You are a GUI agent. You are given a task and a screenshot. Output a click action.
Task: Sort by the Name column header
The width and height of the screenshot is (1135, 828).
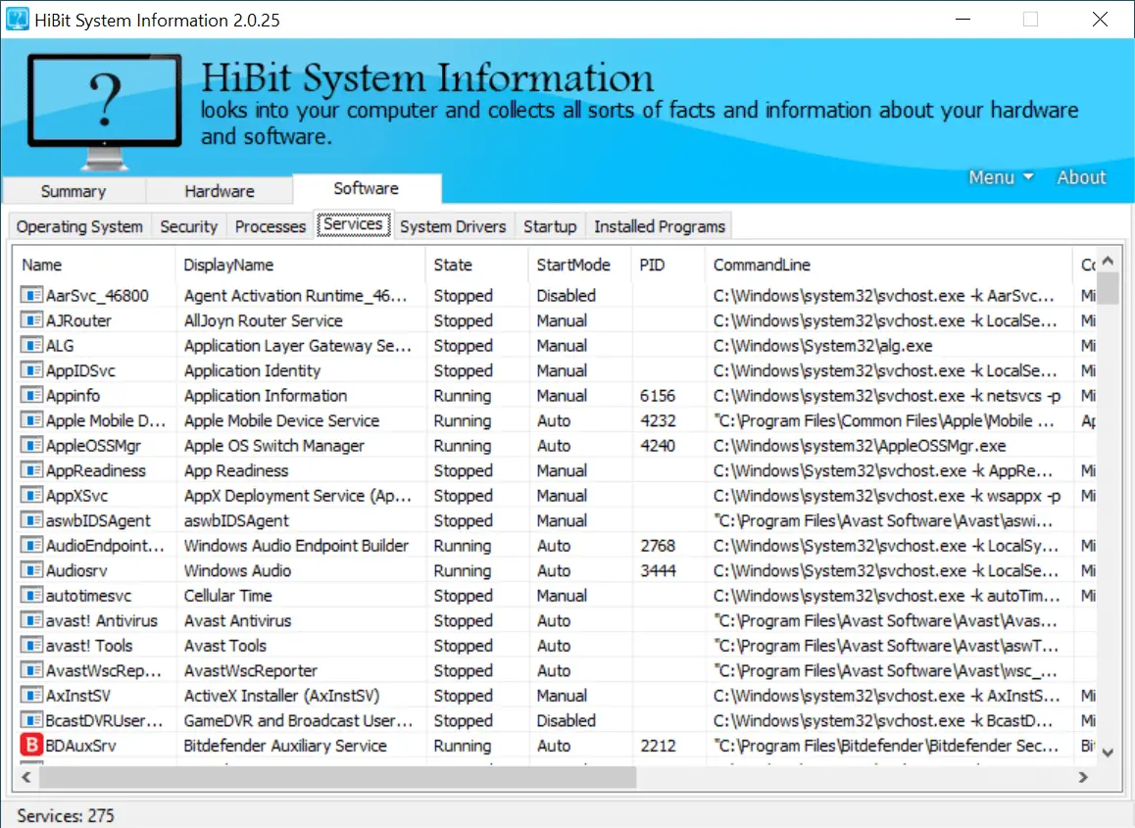coord(94,265)
